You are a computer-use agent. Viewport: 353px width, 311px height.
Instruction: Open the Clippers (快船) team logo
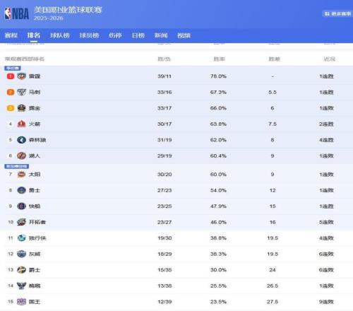21,206
